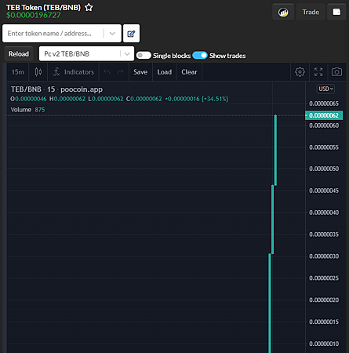Click the Reload button
349x353 pixels.
[19, 54]
